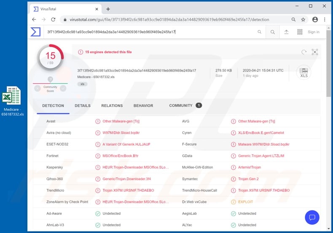Open the VirusTotal apps grid icon
This screenshot has width=333, height=233.
point(300,32)
